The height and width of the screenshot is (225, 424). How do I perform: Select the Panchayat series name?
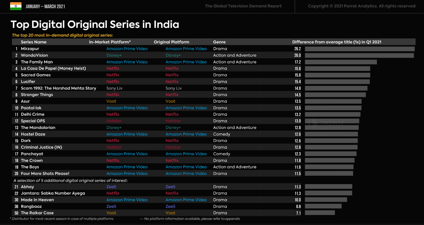32,154
